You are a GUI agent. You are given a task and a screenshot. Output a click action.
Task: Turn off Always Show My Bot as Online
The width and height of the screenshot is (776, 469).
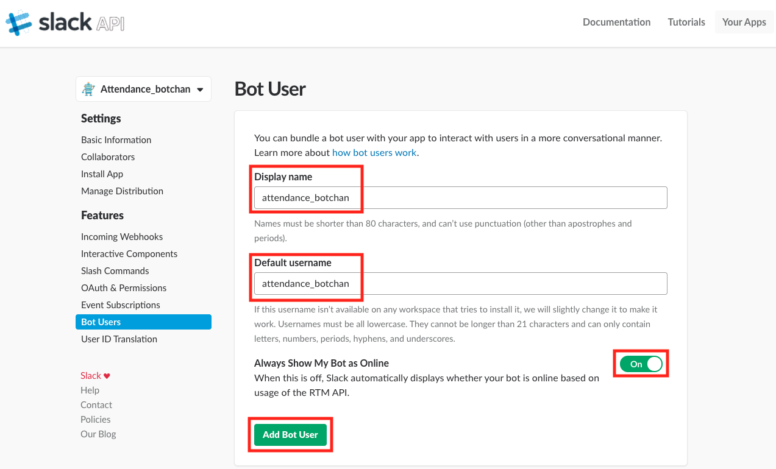641,364
